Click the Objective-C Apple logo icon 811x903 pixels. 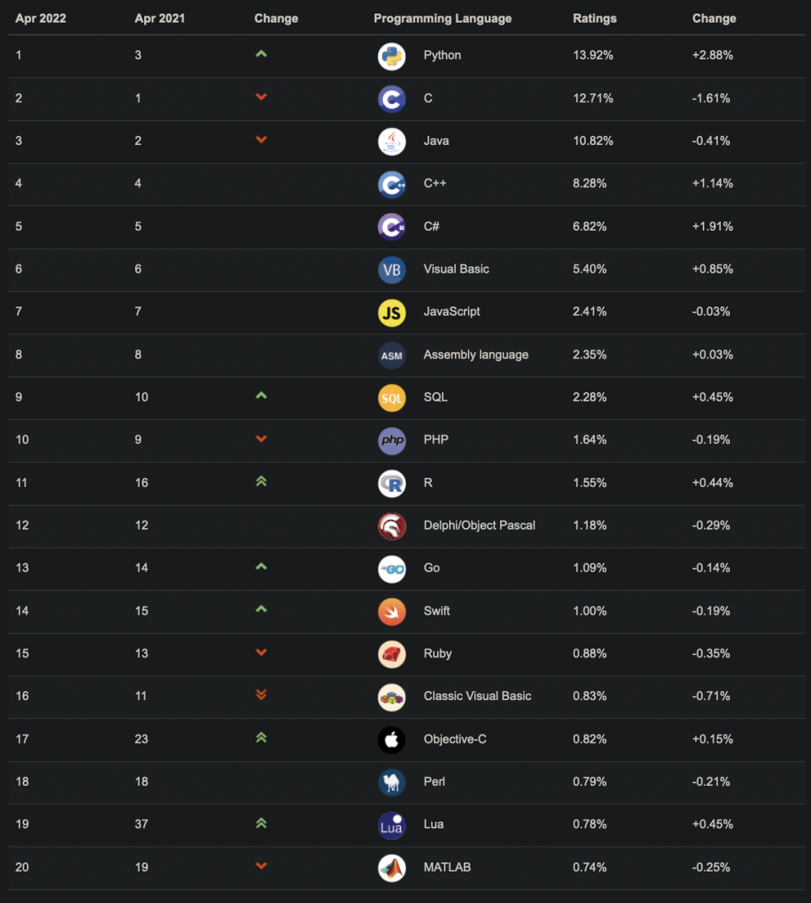tap(391, 740)
